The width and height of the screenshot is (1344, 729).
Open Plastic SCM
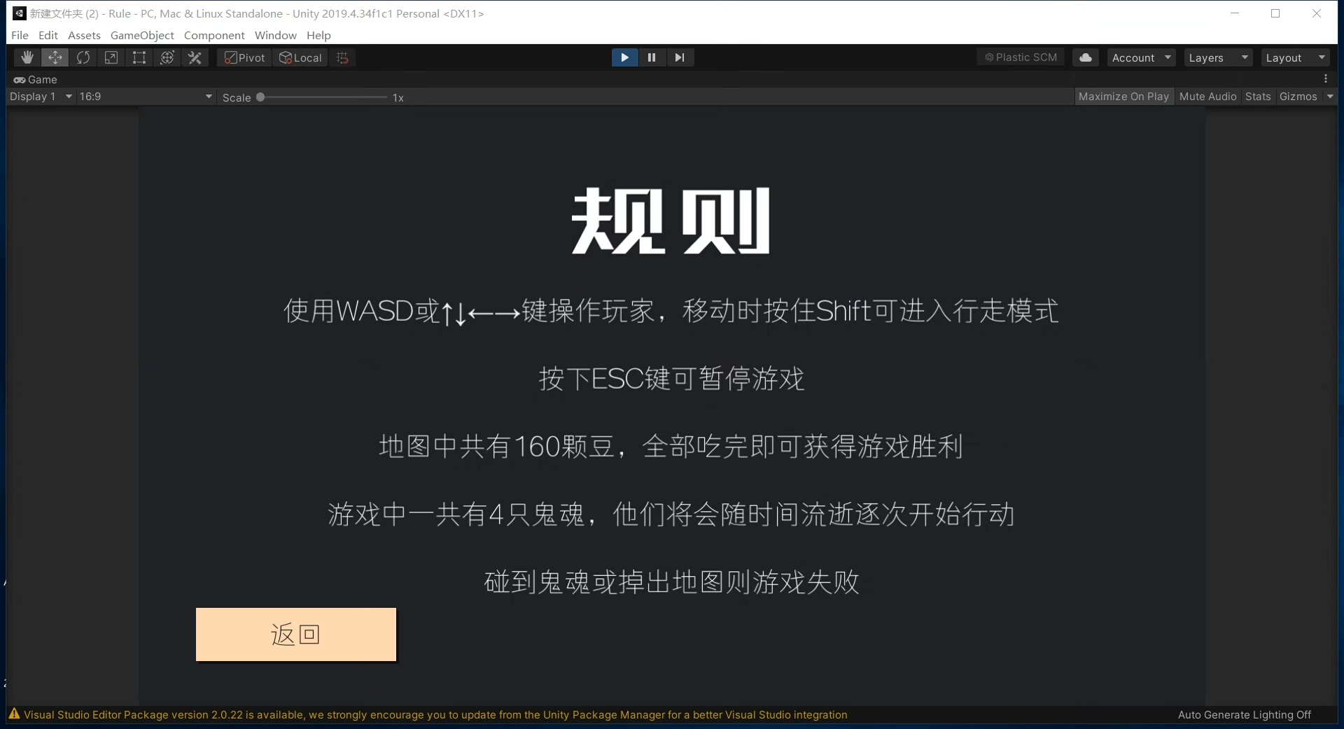1021,57
